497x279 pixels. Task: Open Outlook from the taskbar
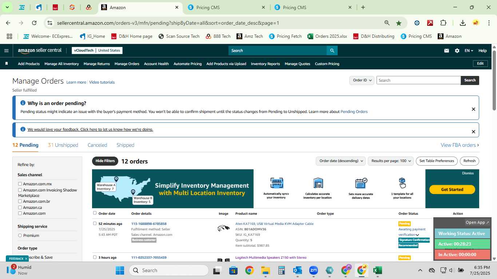pyautogui.click(x=298, y=270)
